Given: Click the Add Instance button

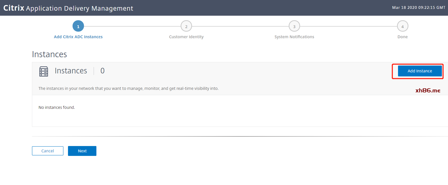Looking at the screenshot, I should point(420,71).
